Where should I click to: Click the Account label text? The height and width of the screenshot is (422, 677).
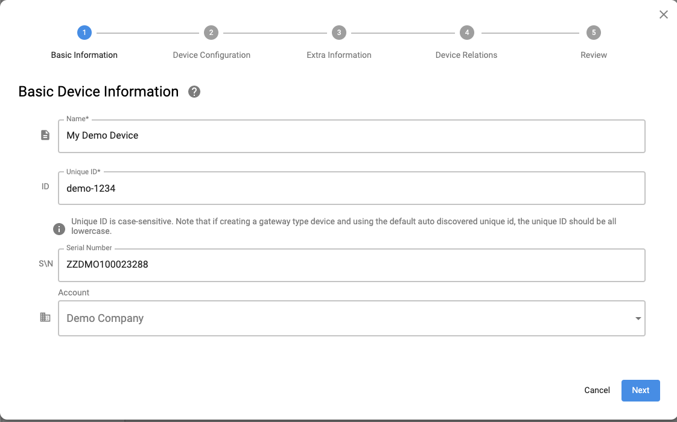tap(74, 292)
